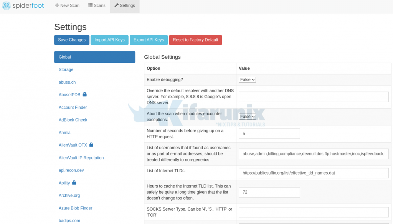Open the Ahmia module settings
The width and height of the screenshot is (393, 224).
tap(64, 133)
